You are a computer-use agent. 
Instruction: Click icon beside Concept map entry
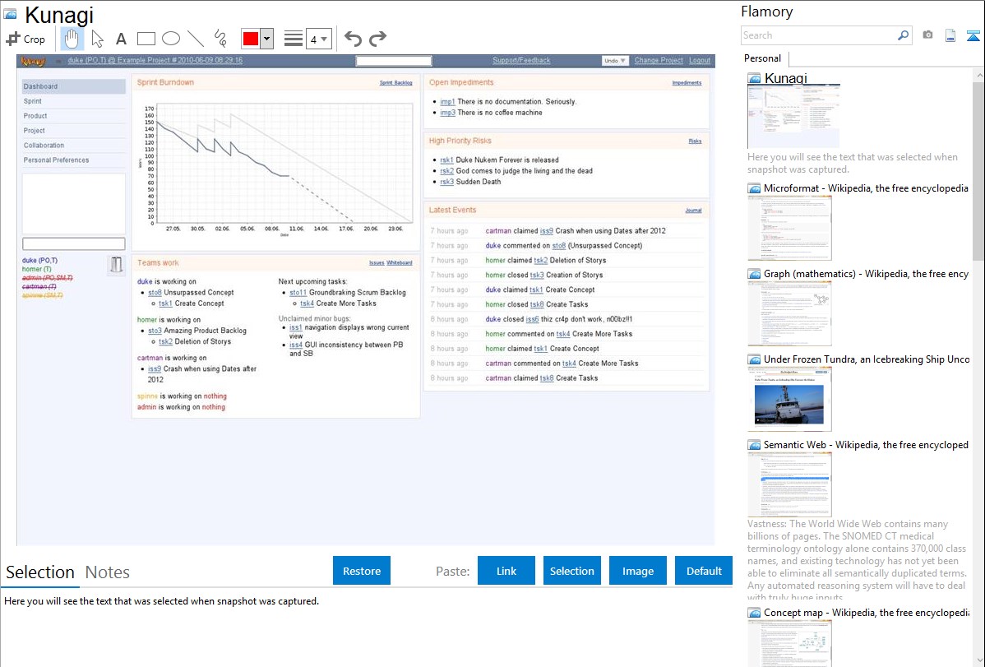tap(754, 612)
